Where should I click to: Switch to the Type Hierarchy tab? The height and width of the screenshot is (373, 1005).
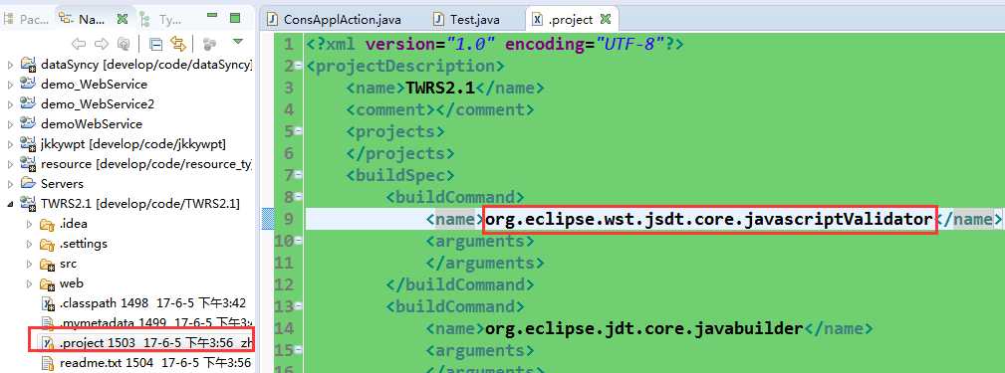162,19
